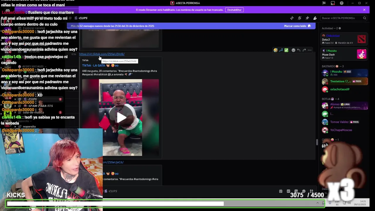Focus the -CLIPS message input box
The width and height of the screenshot is (375, 211).
pyautogui.click(x=190, y=191)
